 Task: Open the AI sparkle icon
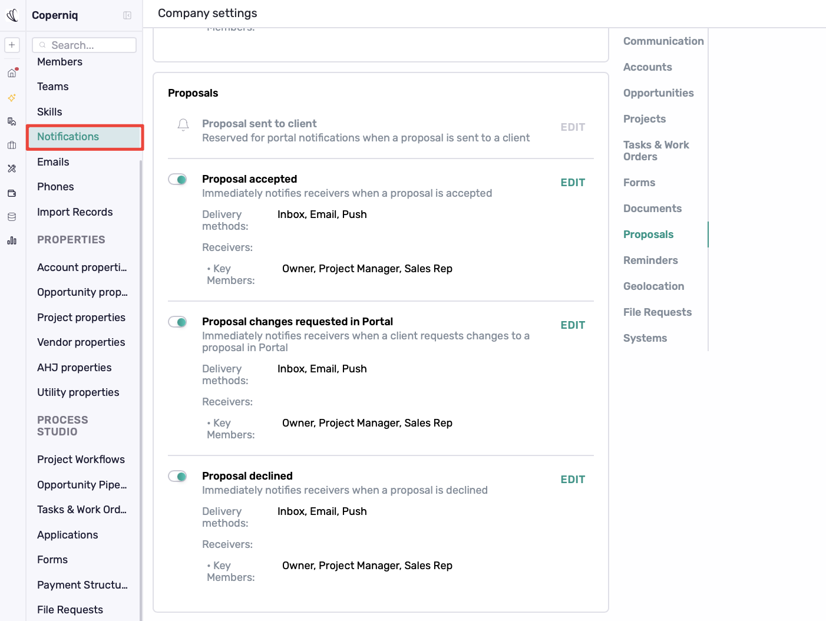[12, 98]
